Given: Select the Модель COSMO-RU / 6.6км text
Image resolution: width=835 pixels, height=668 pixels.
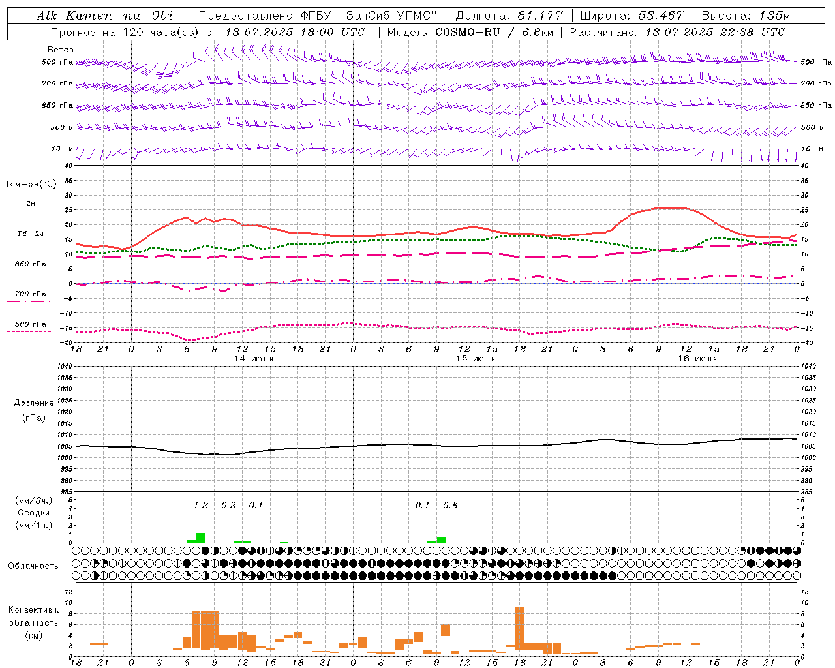Looking at the screenshot, I should tap(470, 32).
